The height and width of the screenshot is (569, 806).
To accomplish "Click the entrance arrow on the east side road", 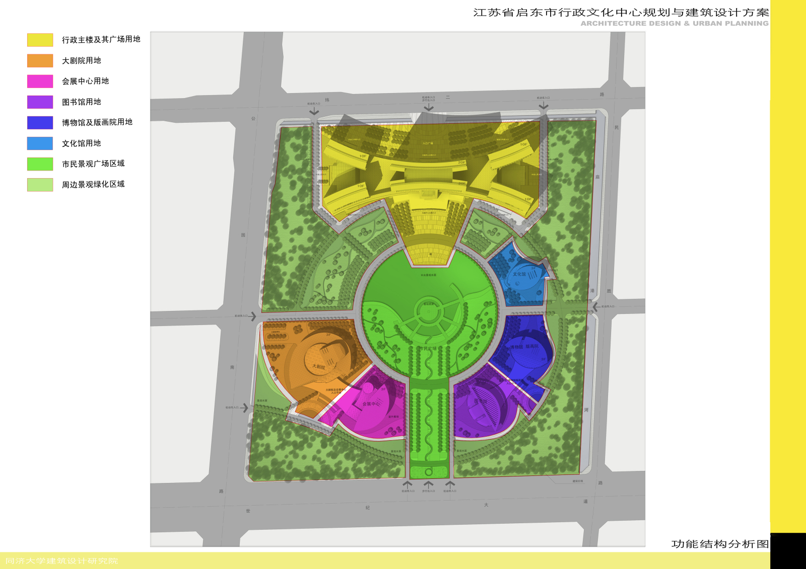I will coord(596,306).
